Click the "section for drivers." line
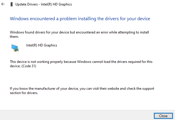This screenshot has height=120, width=175. [x=24, y=93]
